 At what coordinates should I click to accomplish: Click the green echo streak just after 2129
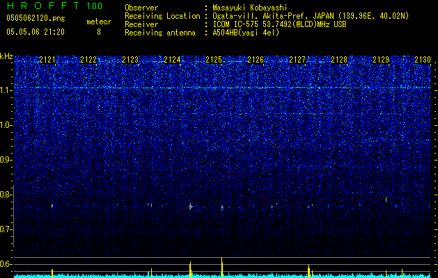tap(386, 199)
